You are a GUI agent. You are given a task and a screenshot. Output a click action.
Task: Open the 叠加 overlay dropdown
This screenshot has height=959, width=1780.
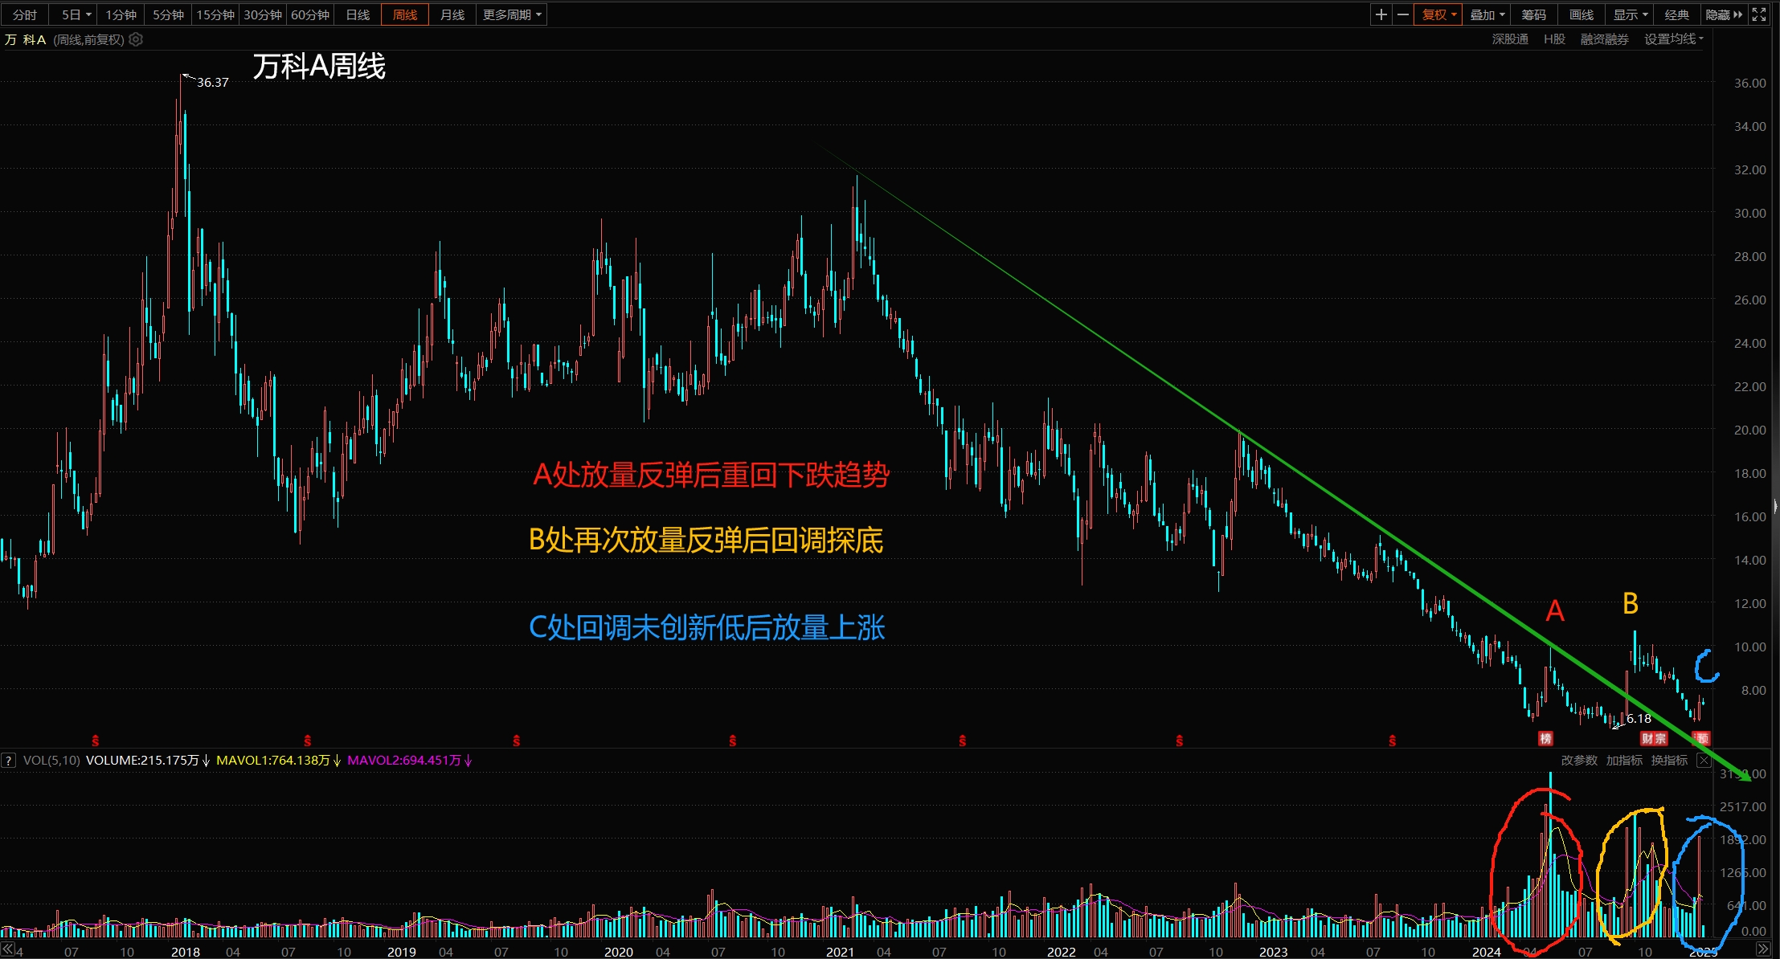1486,14
